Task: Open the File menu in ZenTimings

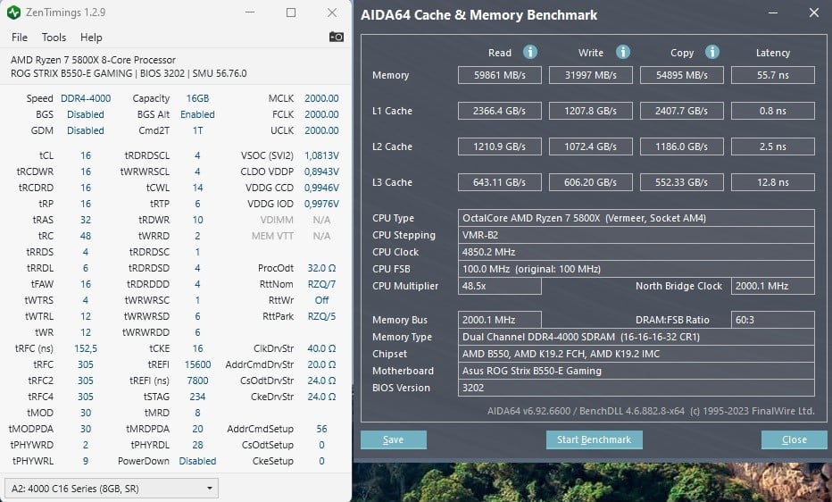Action: point(19,38)
